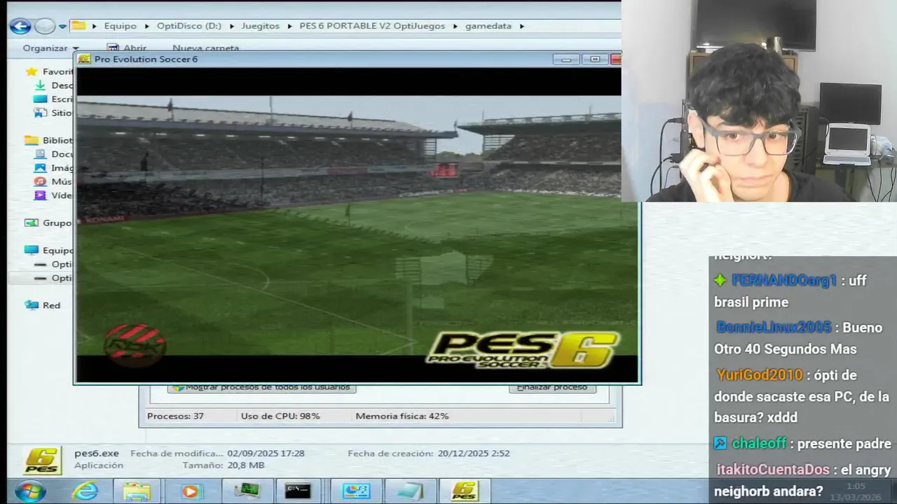Open the Descargas folder icon in sidebar
The width and height of the screenshot is (897, 504).
[x=41, y=85]
